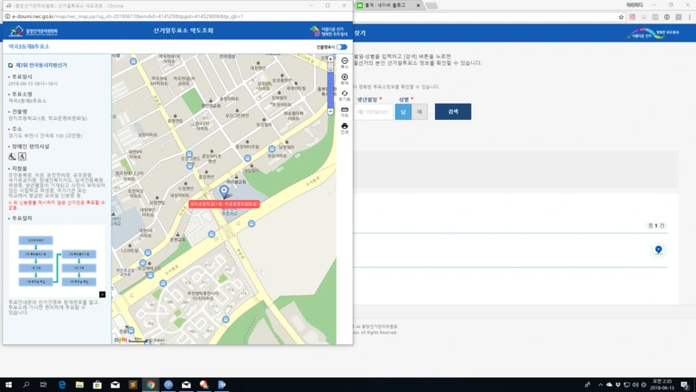Click the circled extension icon in Chrome toolbar
696x392 pixels.
pos(666,17)
